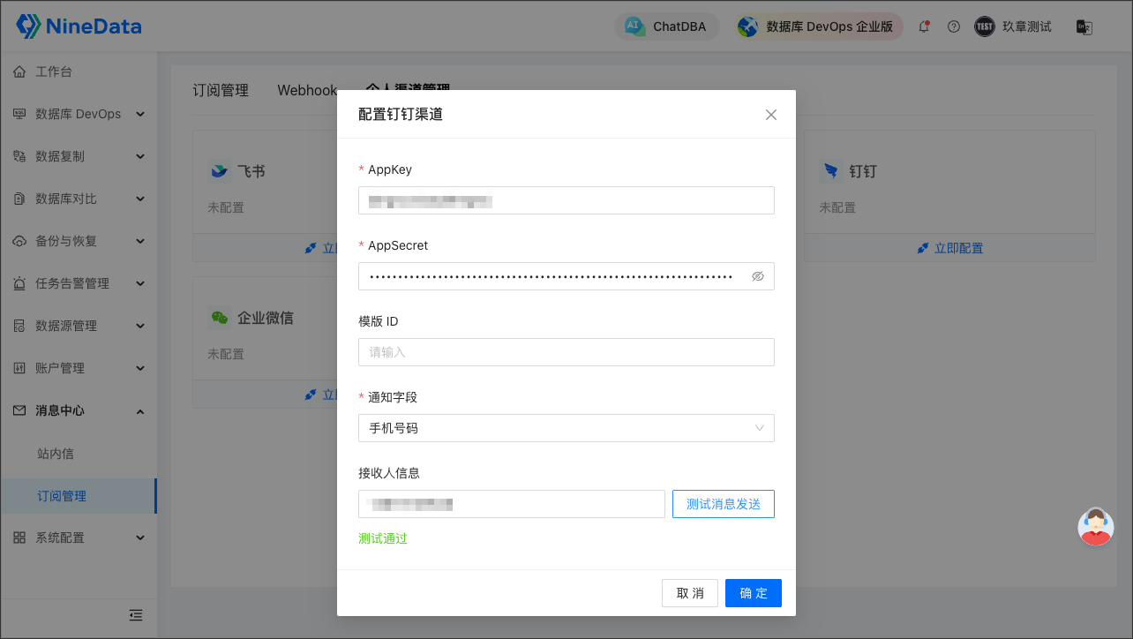Viewport: 1133px width, 639px height.
Task: Click 数据库 DevOps sidebar icon
Action: pyautogui.click(x=19, y=114)
